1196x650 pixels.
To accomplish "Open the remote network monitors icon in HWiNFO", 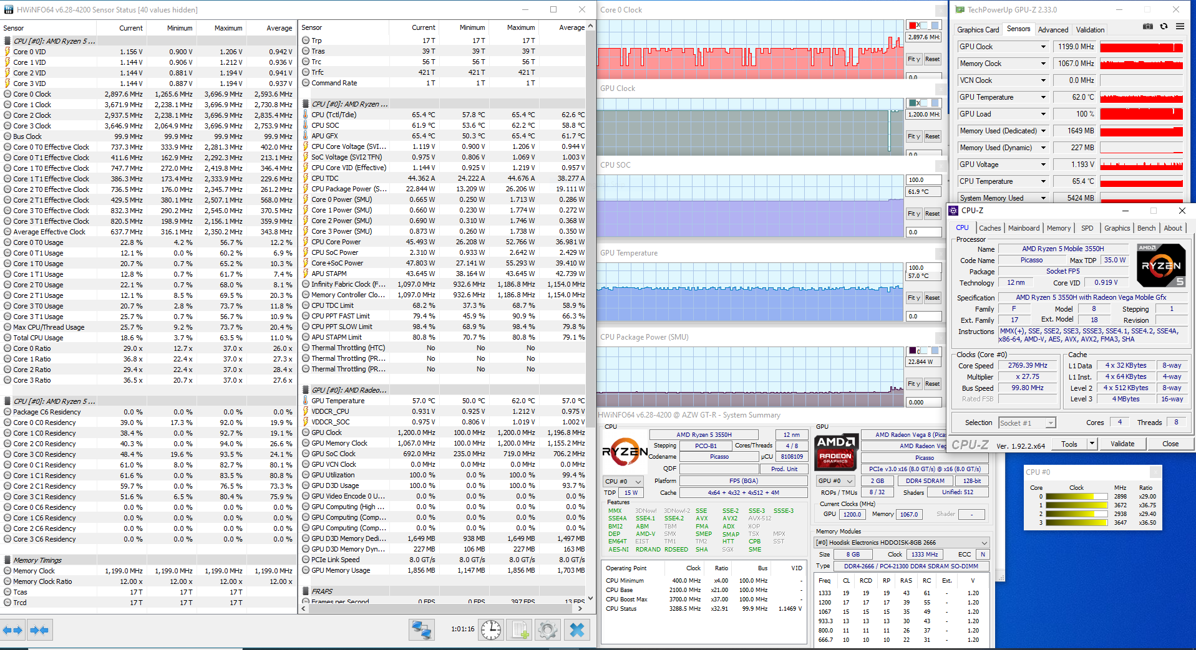I will pyautogui.click(x=422, y=629).
